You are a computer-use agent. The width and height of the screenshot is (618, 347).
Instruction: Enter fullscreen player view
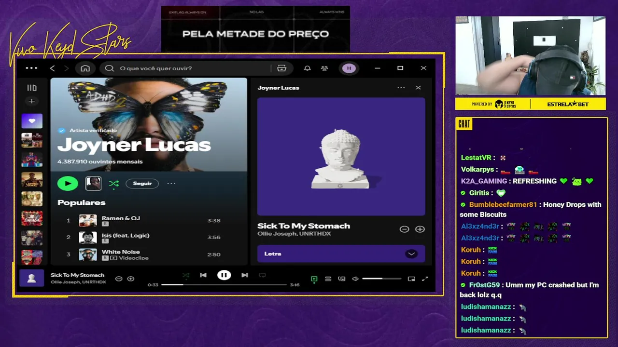pyautogui.click(x=425, y=279)
